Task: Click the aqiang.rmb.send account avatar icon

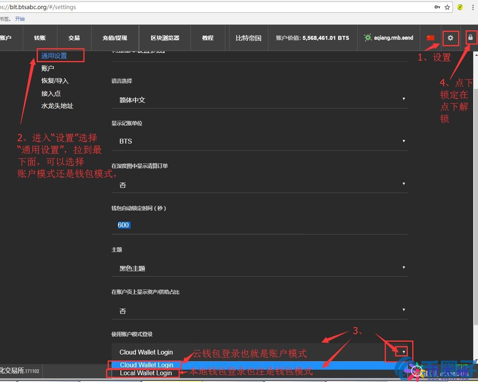Action: (x=367, y=38)
